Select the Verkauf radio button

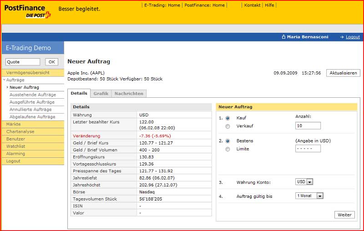point(227,126)
